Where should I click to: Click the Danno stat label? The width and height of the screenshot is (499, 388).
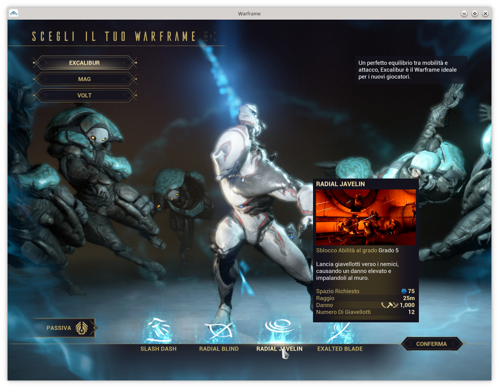click(324, 305)
